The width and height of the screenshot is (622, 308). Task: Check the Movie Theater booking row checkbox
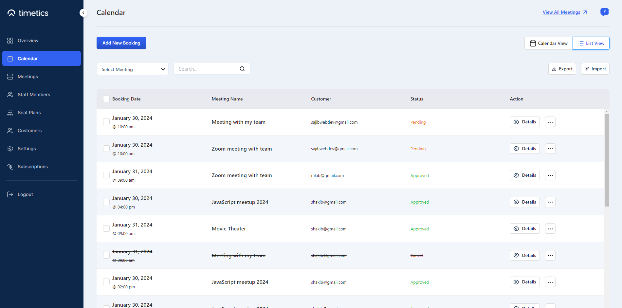click(x=106, y=228)
